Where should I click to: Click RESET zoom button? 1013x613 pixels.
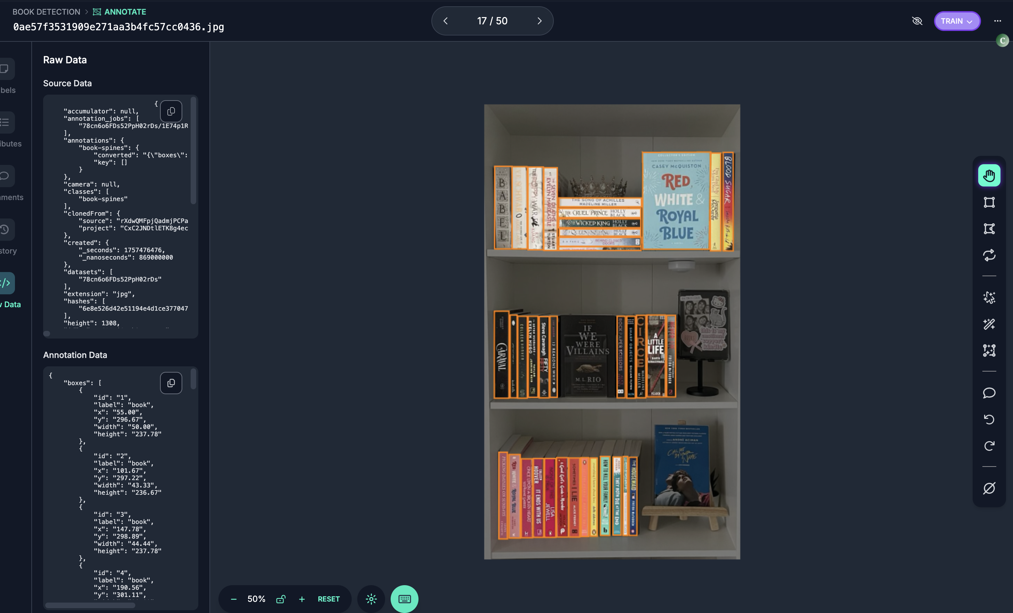click(x=328, y=599)
